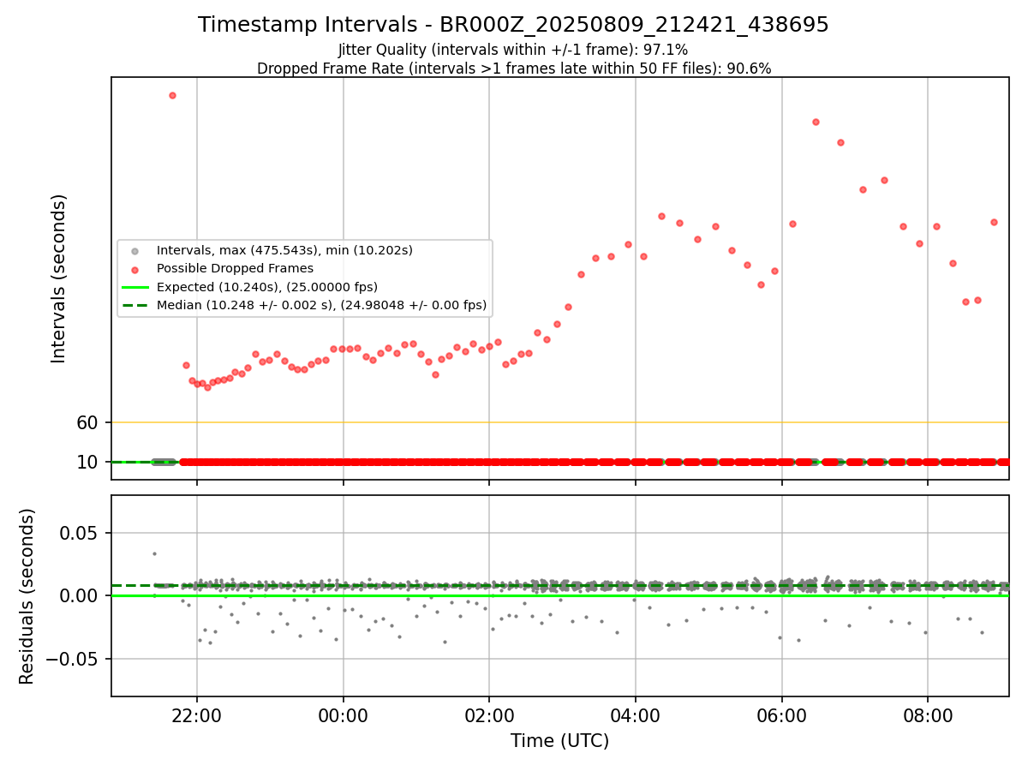1028x771 pixels.
Task: Click the '00:00' time tick label
Action: 344,714
